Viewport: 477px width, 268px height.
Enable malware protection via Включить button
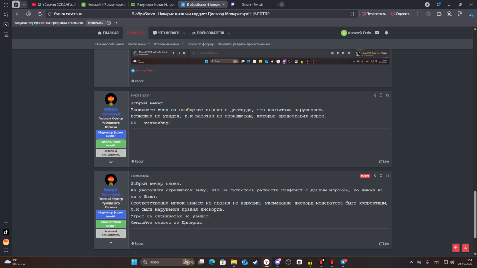point(95,22)
